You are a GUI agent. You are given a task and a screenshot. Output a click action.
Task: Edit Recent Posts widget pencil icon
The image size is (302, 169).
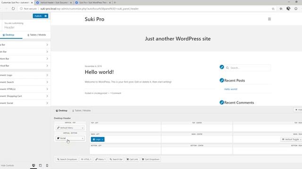point(222,80)
